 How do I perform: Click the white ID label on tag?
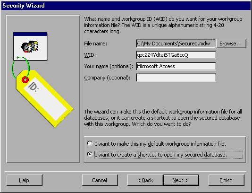pos(45,99)
